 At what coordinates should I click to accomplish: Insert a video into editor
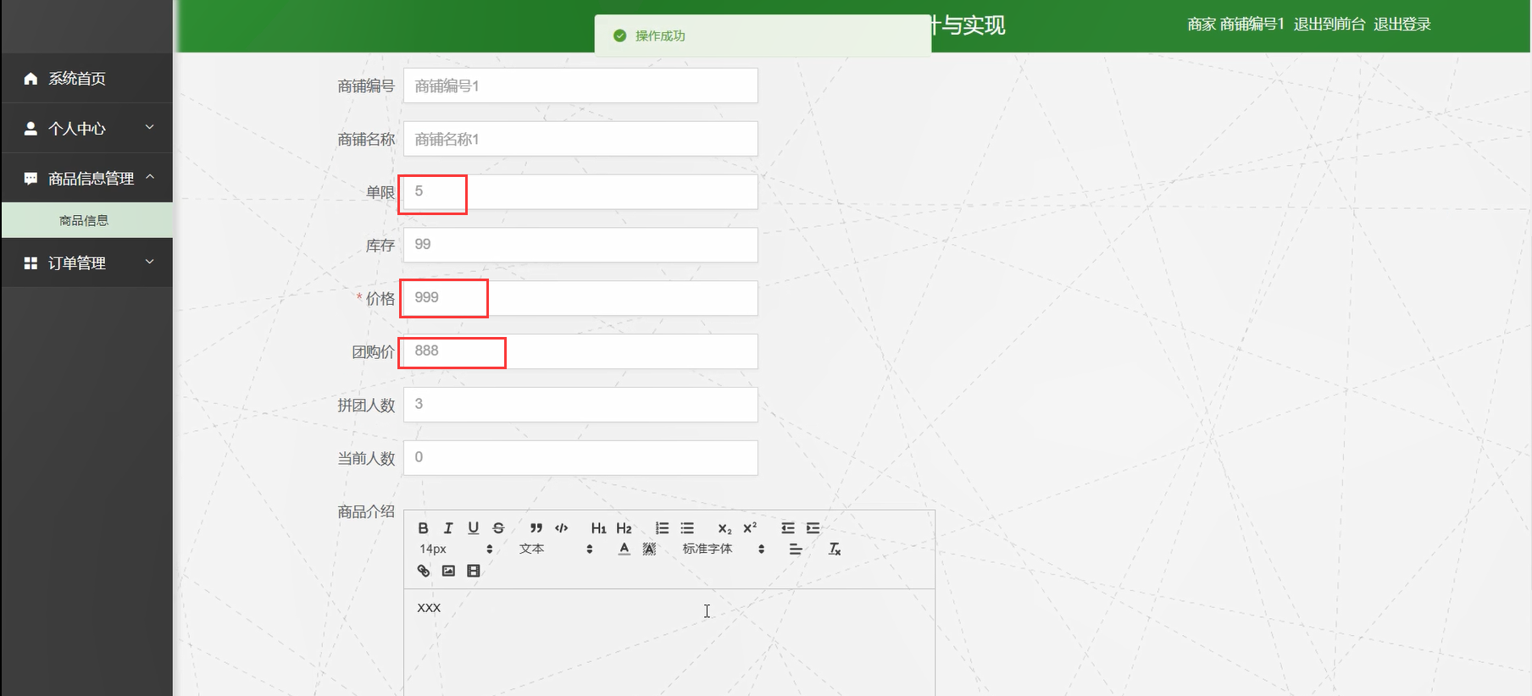(474, 571)
